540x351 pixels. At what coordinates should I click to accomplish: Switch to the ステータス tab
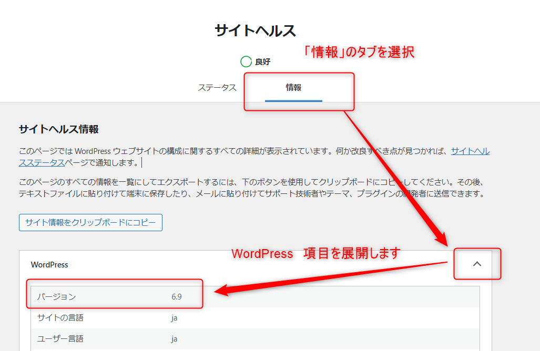coord(217,88)
